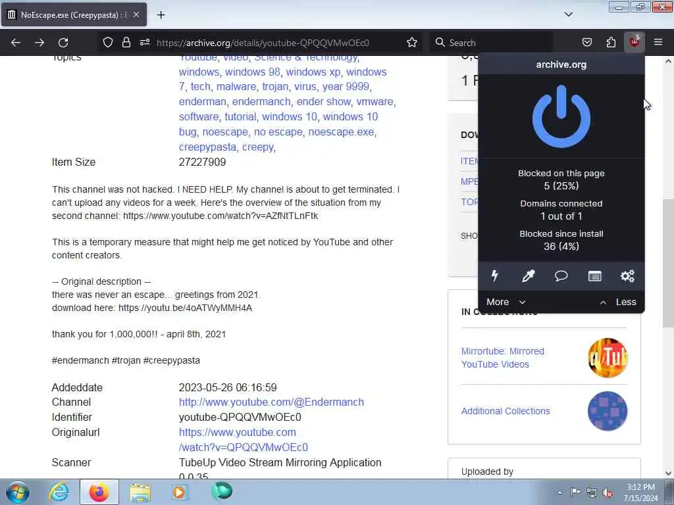
Task: Follow the 'creepy' topic link
Action: click(x=257, y=147)
